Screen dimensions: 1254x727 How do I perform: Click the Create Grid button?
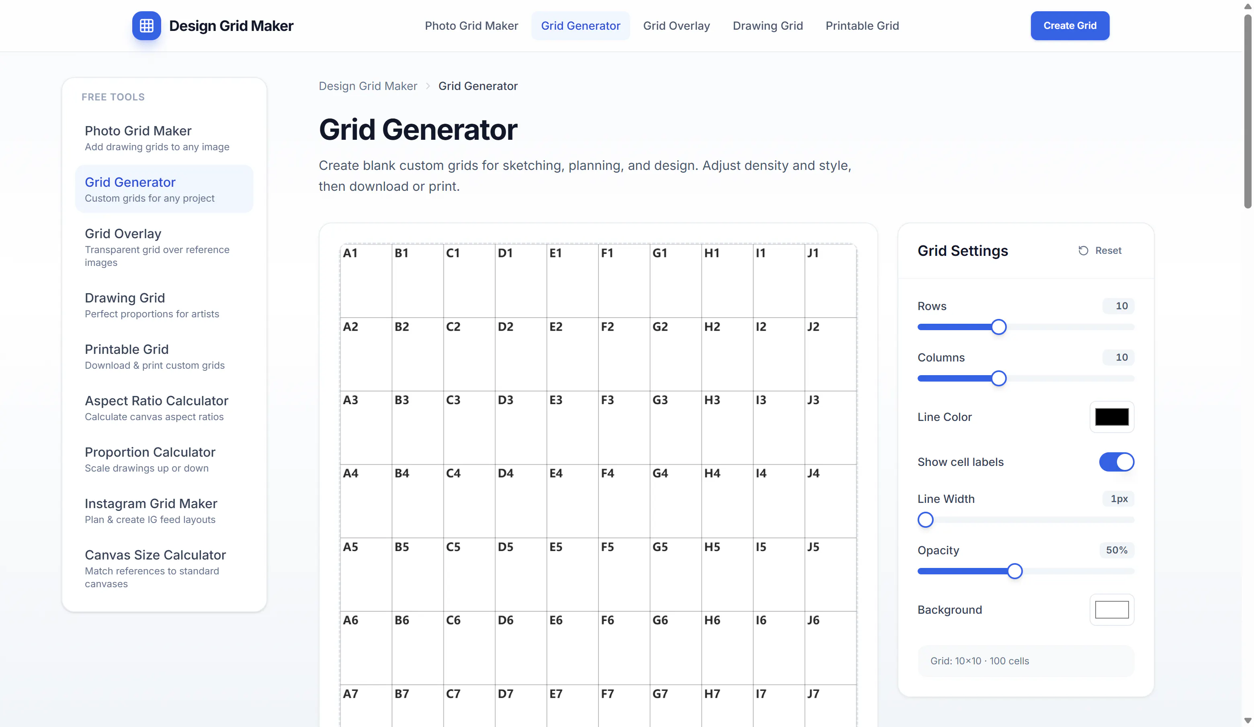(1070, 25)
